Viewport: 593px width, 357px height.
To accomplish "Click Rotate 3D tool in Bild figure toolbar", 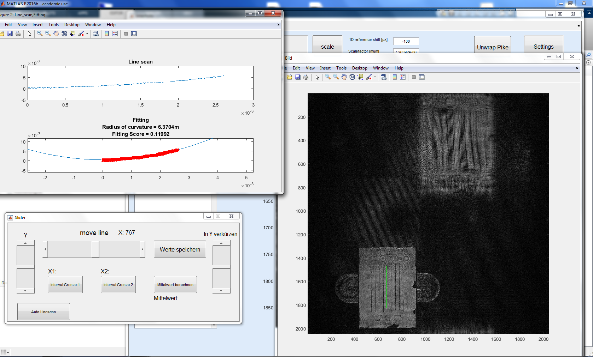I will 352,77.
